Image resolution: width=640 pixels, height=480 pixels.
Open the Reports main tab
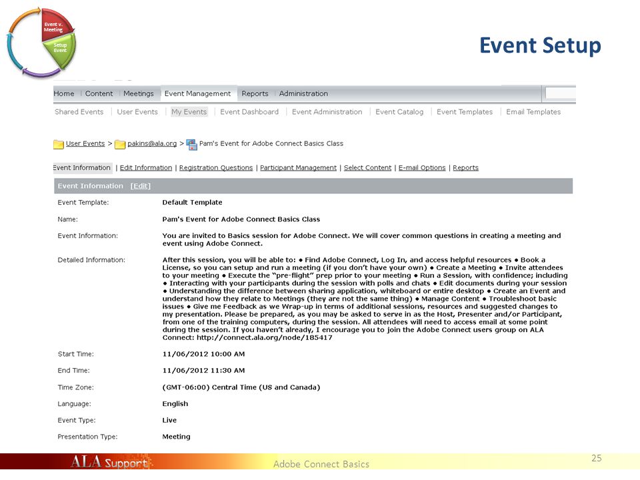(x=255, y=93)
